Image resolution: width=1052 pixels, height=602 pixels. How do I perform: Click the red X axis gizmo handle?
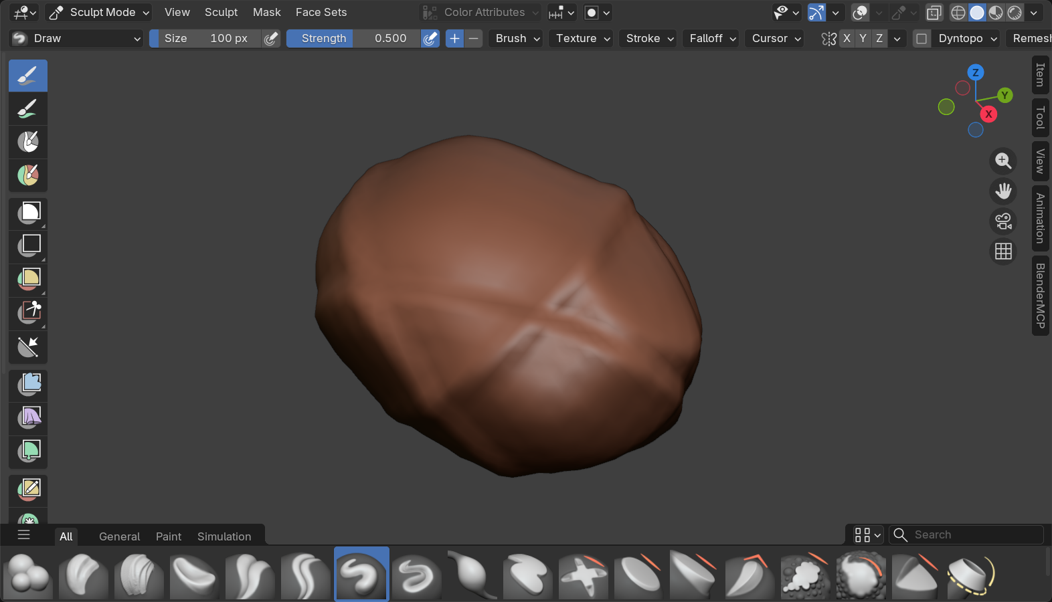(x=988, y=114)
